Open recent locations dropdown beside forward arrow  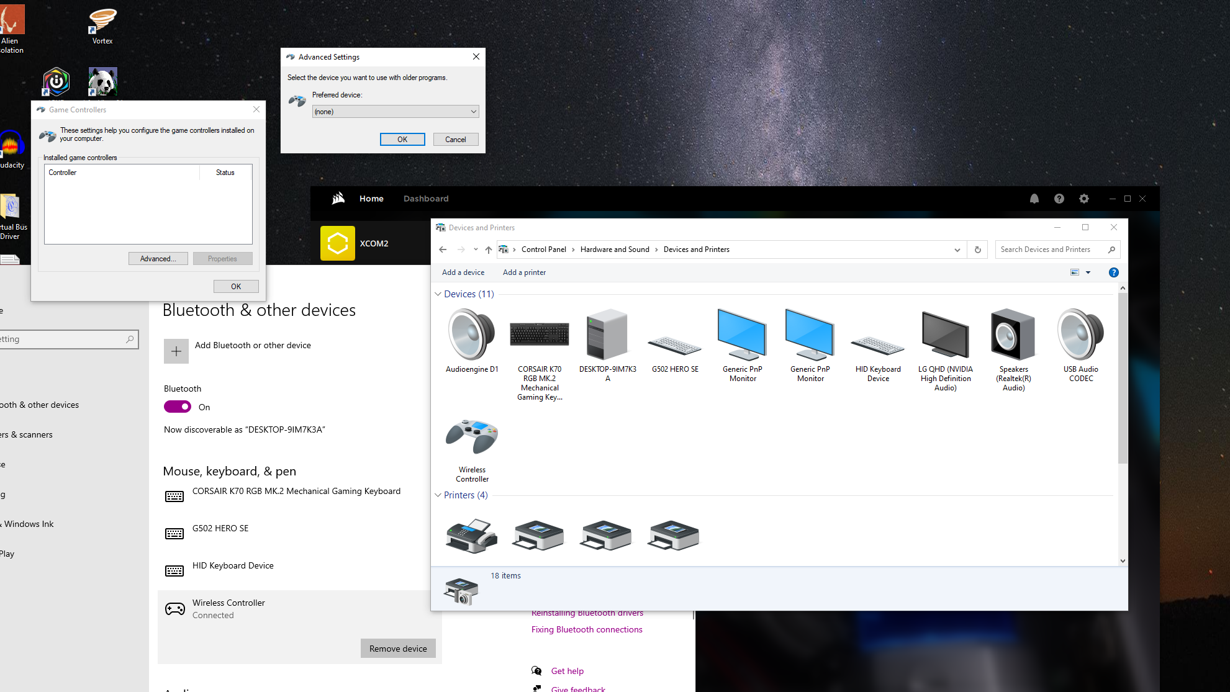point(476,249)
